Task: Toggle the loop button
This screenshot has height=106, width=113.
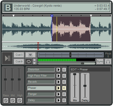Action: click(x=29, y=61)
